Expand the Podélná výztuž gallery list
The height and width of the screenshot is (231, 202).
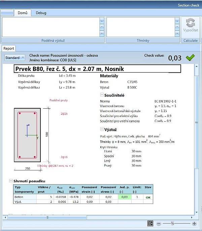click(x=101, y=34)
